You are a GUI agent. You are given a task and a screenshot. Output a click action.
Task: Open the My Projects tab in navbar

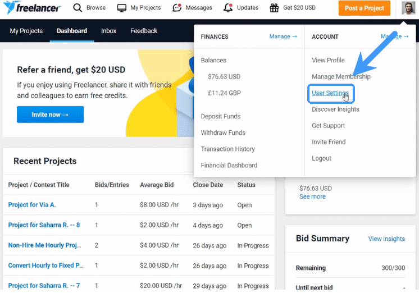tap(26, 31)
